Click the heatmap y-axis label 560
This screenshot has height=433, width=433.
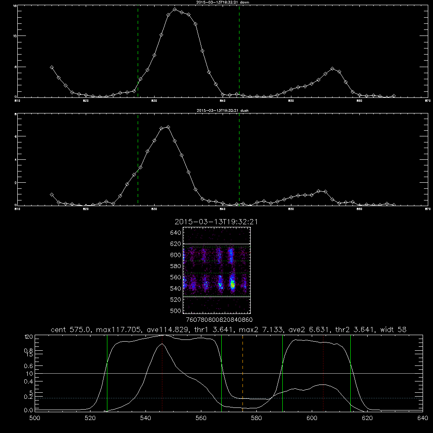point(176,277)
